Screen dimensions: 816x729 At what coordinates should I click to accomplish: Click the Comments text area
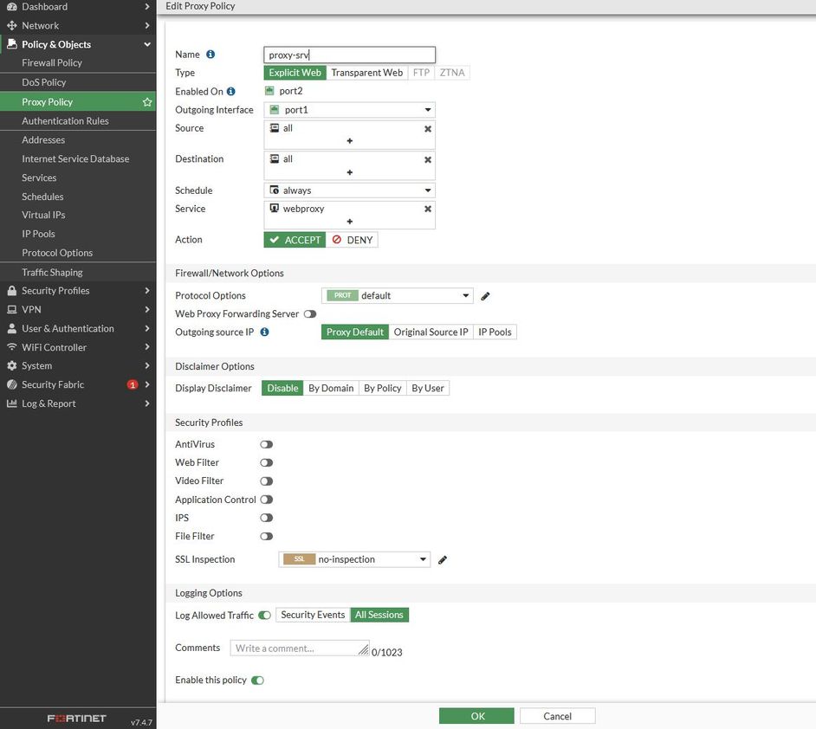300,648
